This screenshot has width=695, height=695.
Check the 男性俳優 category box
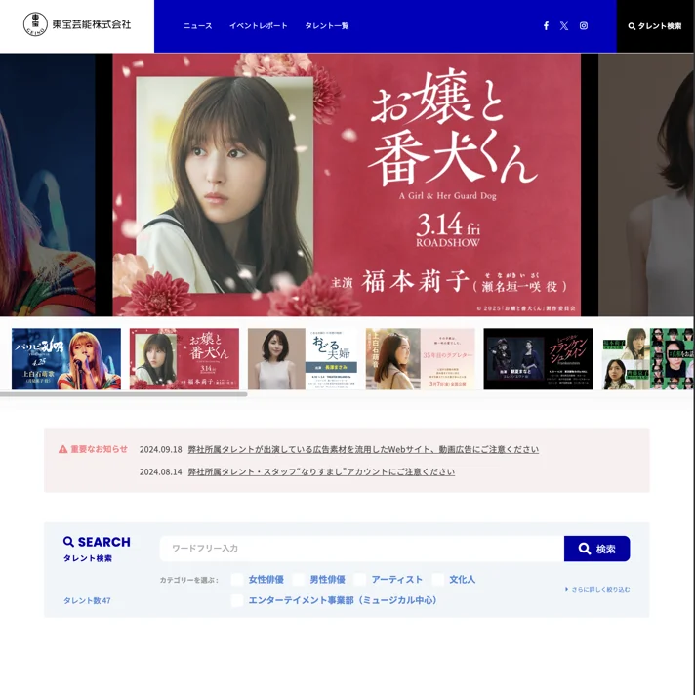tap(299, 579)
